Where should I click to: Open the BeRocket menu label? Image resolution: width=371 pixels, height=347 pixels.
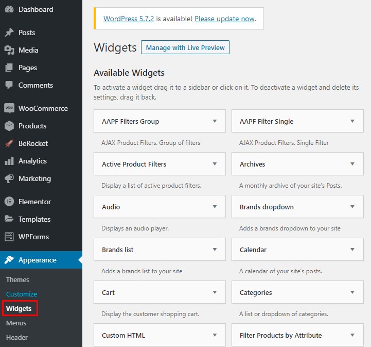tap(33, 143)
